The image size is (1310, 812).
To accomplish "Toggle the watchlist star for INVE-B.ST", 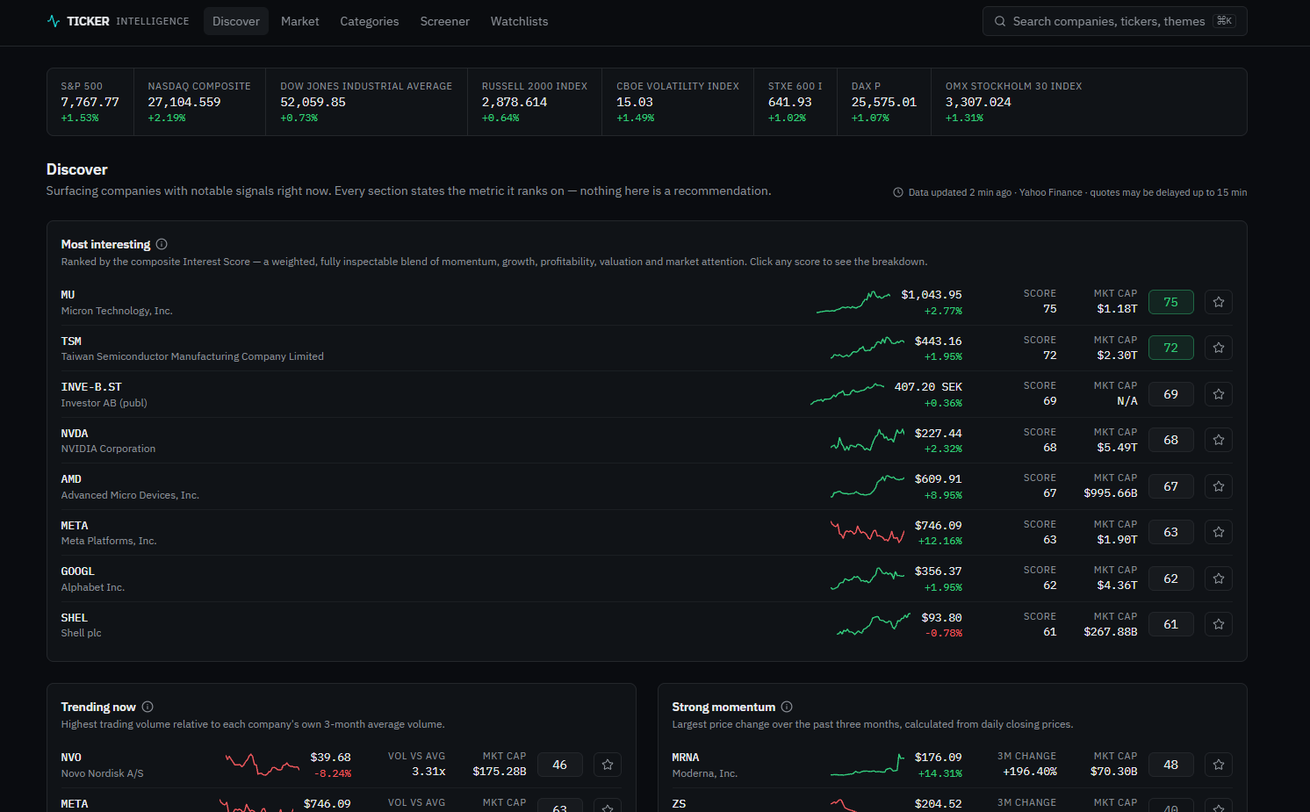I will (x=1219, y=394).
